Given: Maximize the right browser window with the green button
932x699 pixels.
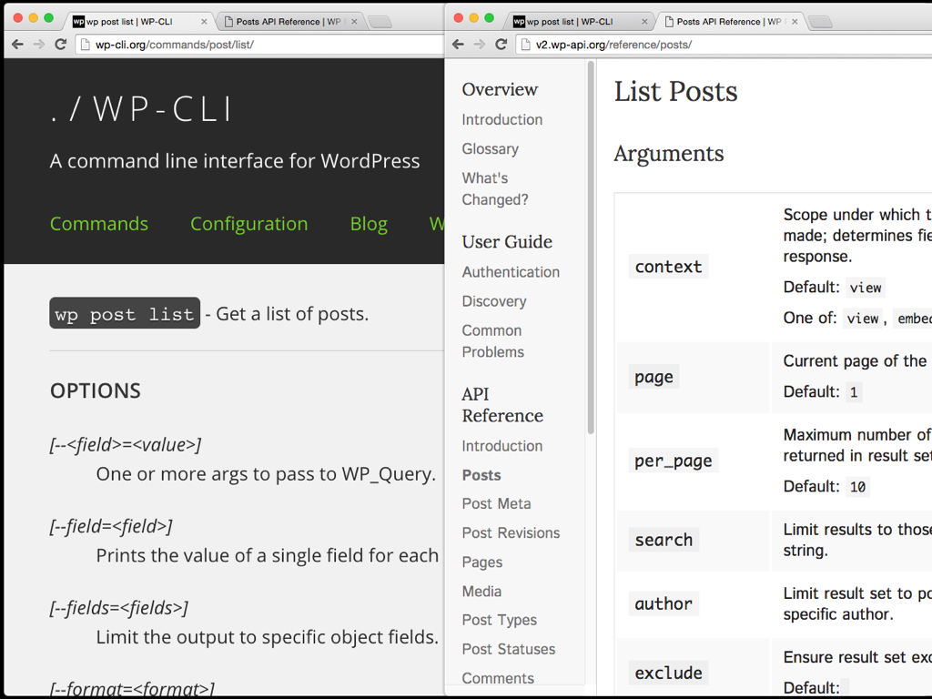Looking at the screenshot, I should pos(489,18).
